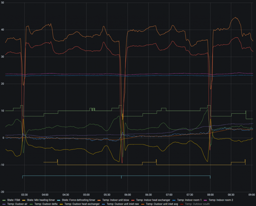The height and width of the screenshot is (206, 256).
Task: Toggle the 'State: FSM' legend series
Action: pos(13,200)
